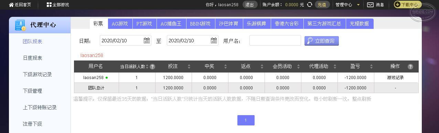
Task: Click the help icon next to 操作
Action: [410, 67]
